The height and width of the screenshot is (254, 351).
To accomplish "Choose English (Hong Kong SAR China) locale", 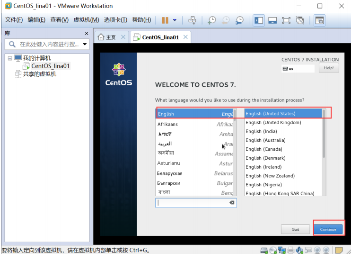I will pos(283,193).
